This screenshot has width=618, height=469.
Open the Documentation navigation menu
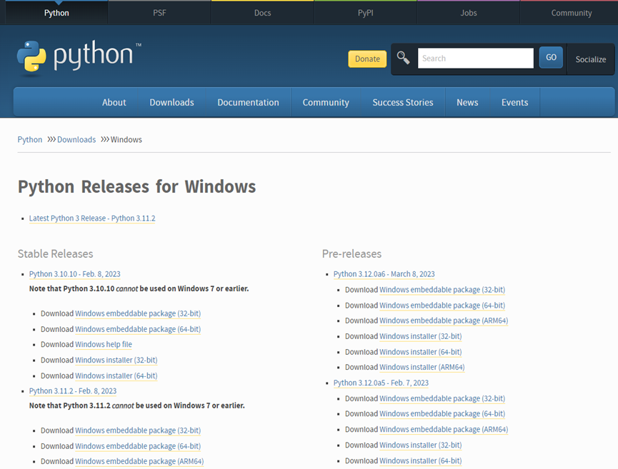249,102
